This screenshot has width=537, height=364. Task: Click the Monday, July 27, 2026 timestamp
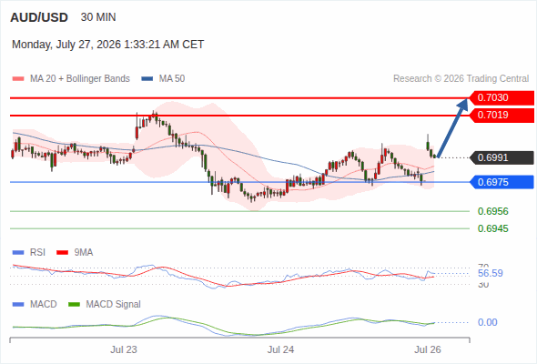(108, 45)
